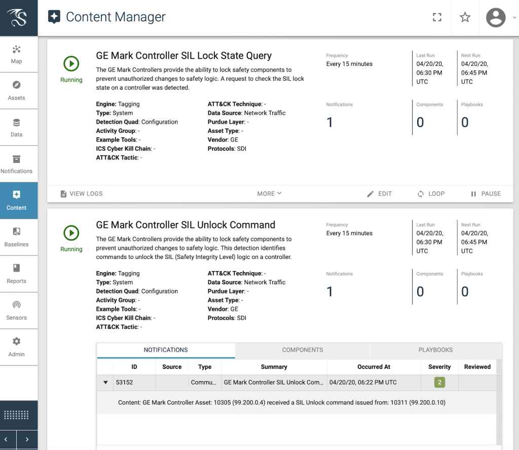
Task: Switch to the PLAYBOOKS tab
Action: click(x=435, y=350)
